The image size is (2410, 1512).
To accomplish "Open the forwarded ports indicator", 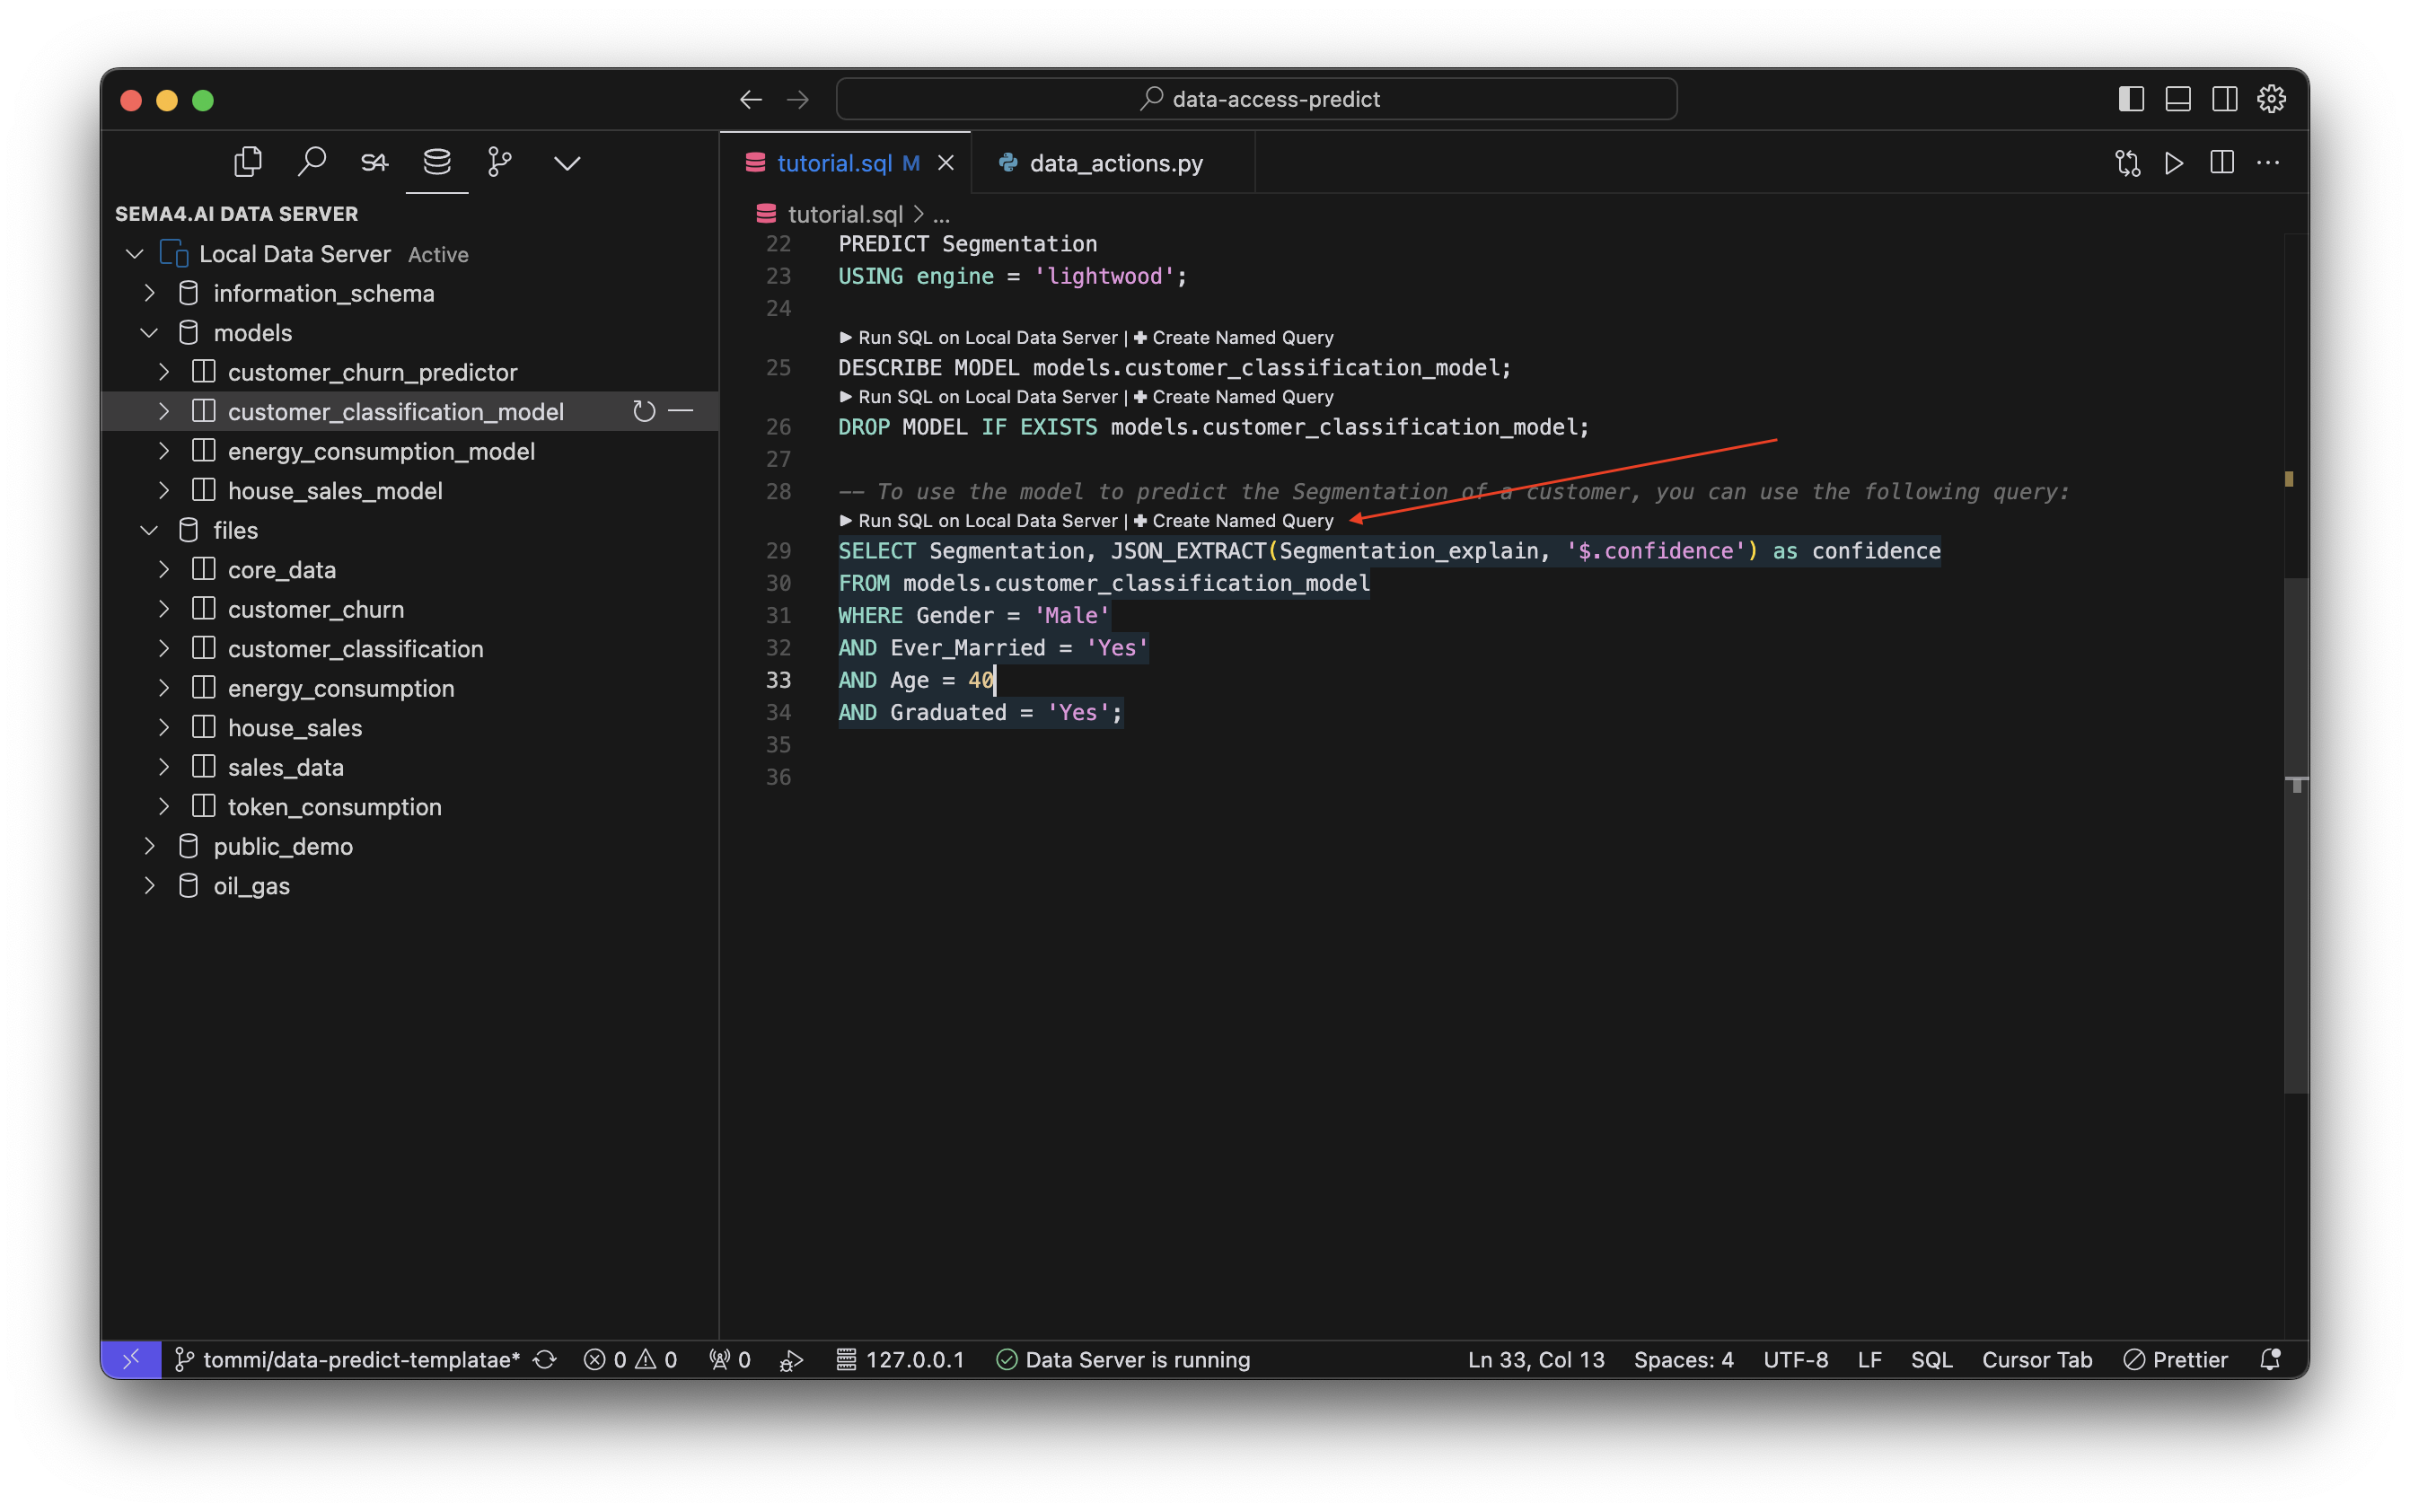I will pos(730,1359).
